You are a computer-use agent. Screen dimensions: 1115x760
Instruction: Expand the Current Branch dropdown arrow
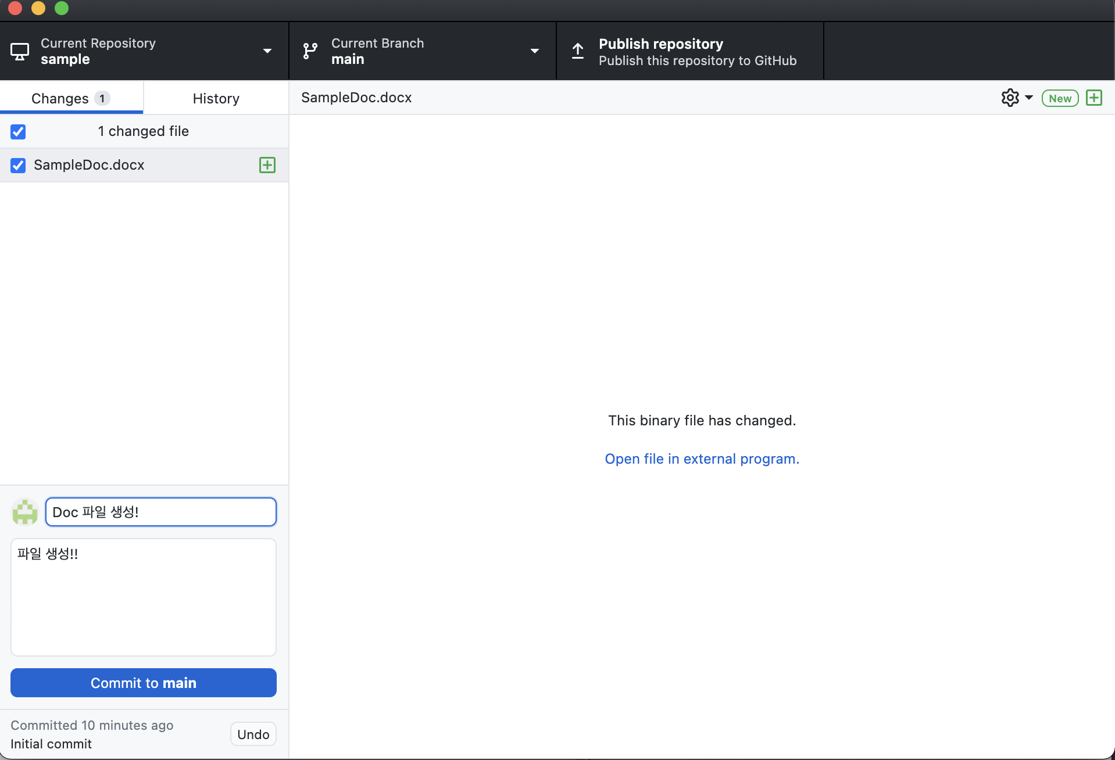tap(535, 51)
